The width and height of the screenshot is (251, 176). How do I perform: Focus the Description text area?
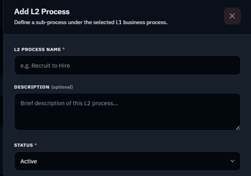click(x=127, y=112)
